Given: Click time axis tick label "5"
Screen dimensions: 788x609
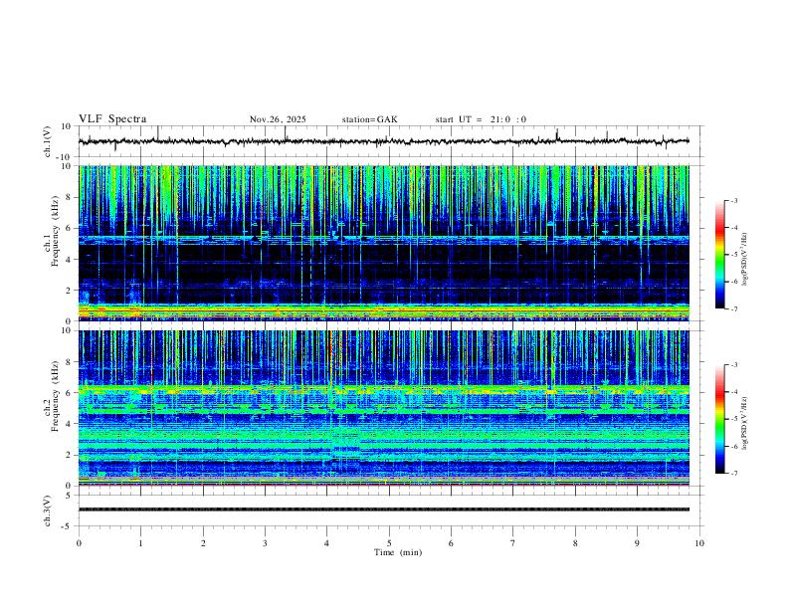Looking at the screenshot, I should click(x=389, y=543).
